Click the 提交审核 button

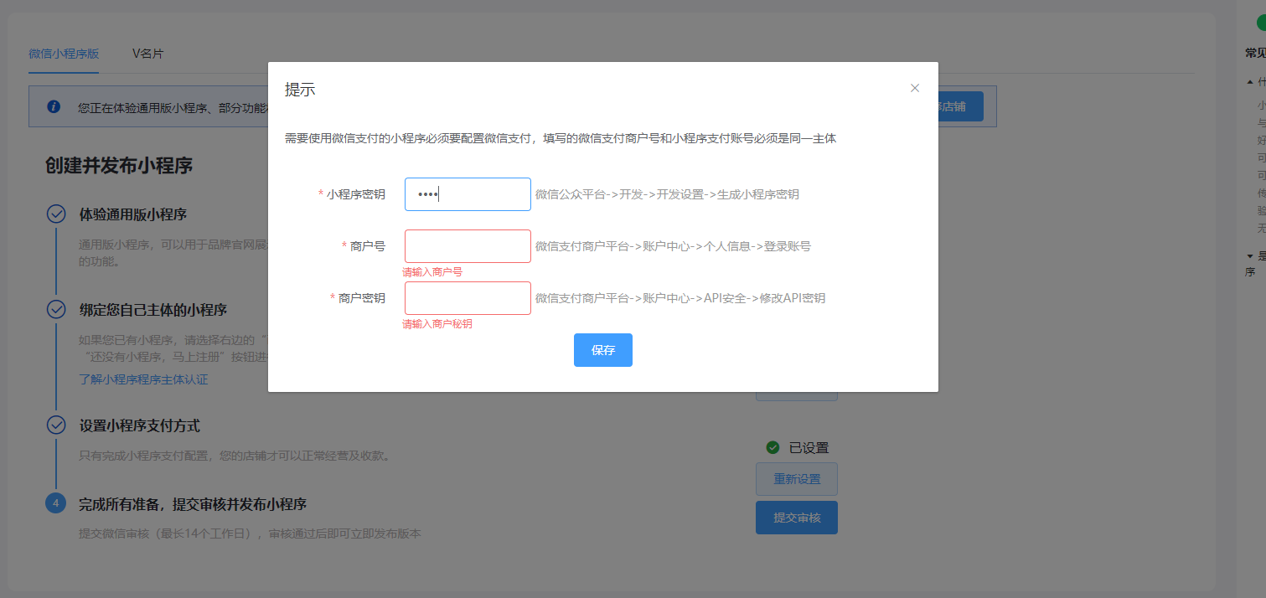click(797, 518)
